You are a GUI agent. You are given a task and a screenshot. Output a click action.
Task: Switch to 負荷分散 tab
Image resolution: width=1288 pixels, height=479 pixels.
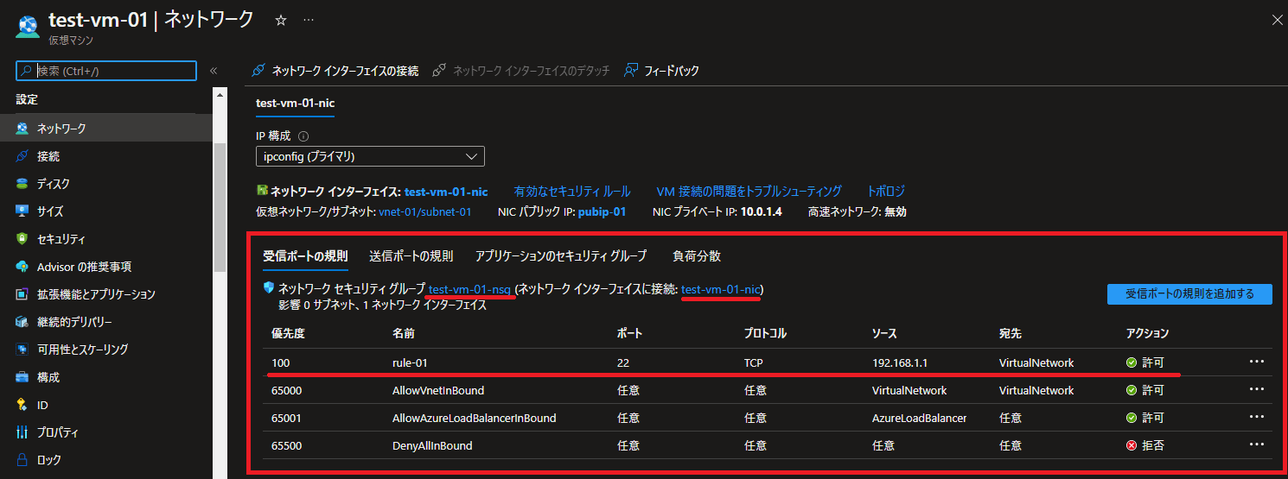coord(697,255)
